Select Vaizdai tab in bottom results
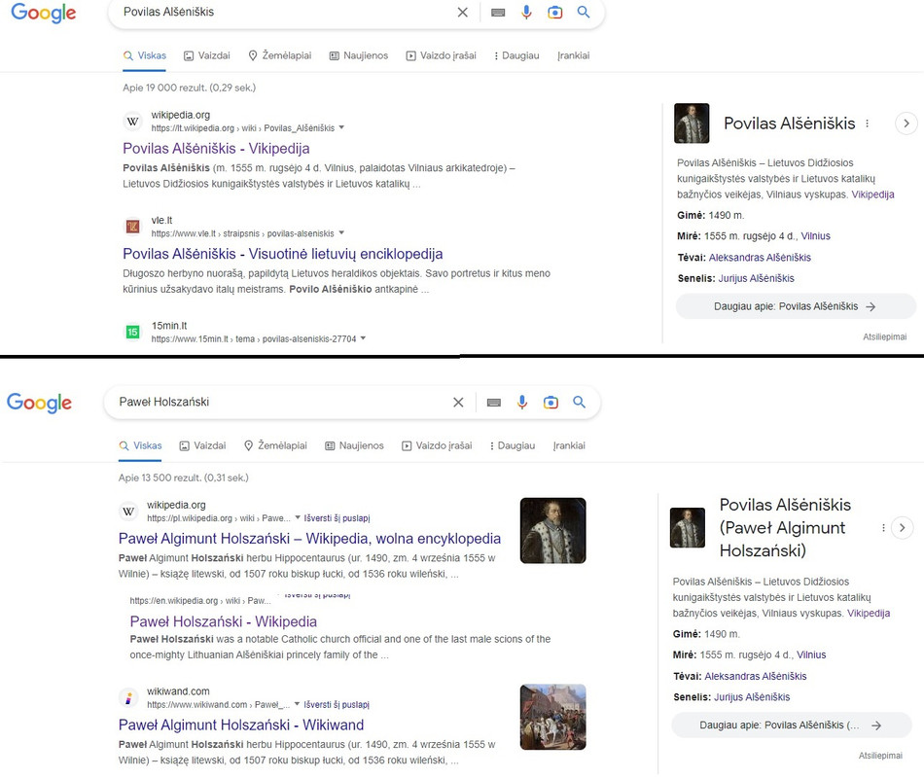Viewport: 924px width, 778px height. [202, 445]
